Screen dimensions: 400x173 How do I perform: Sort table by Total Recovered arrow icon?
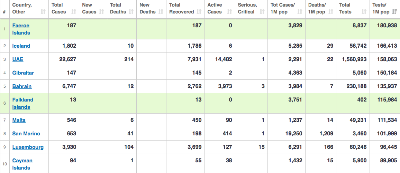(199, 12)
